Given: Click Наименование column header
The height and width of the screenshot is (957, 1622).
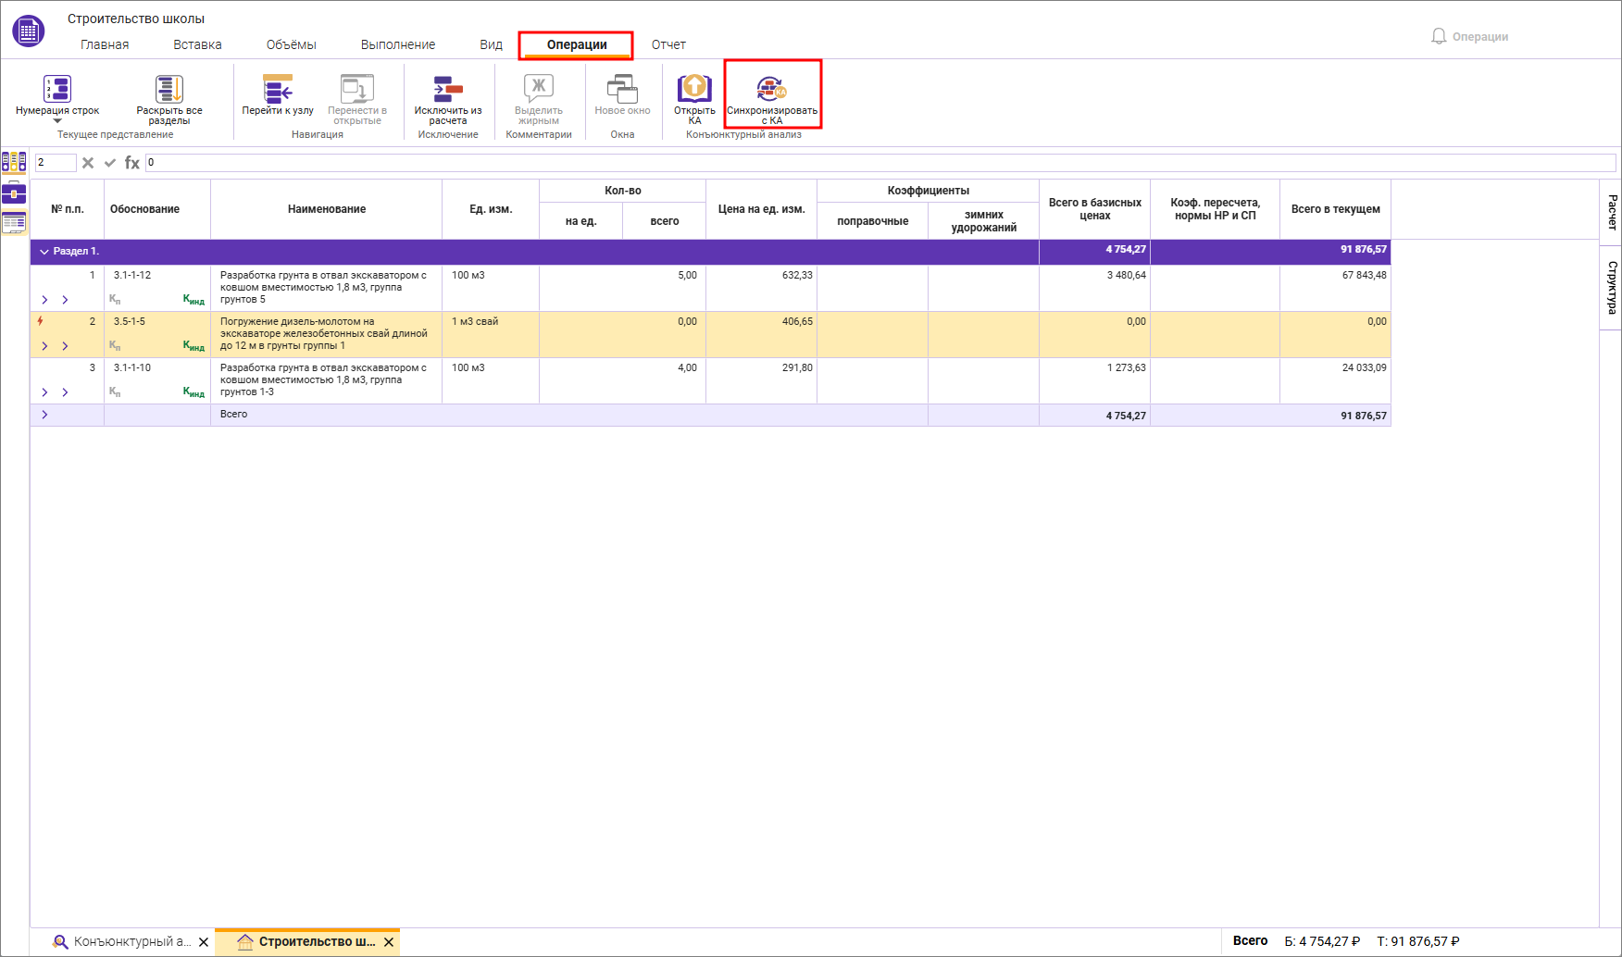Looking at the screenshot, I should [327, 209].
